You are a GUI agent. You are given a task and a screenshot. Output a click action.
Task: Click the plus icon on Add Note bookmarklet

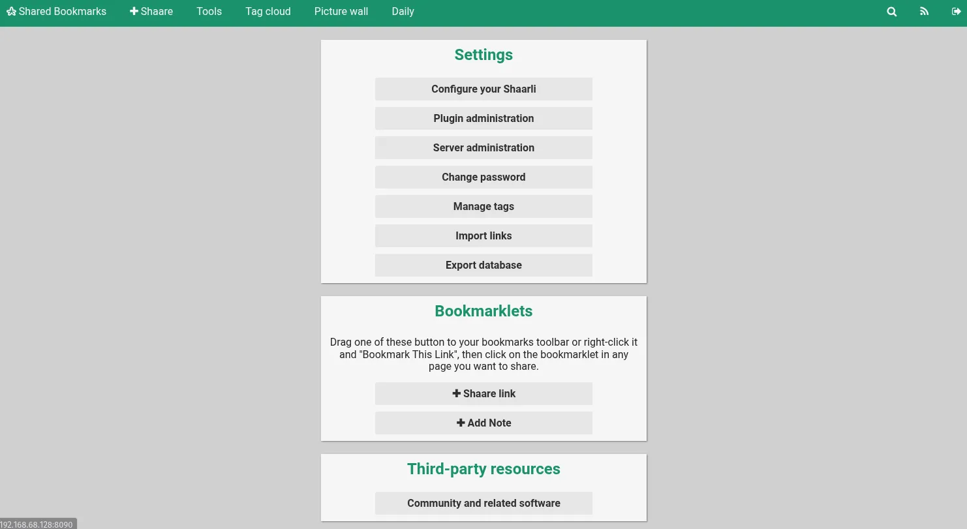[x=461, y=423]
